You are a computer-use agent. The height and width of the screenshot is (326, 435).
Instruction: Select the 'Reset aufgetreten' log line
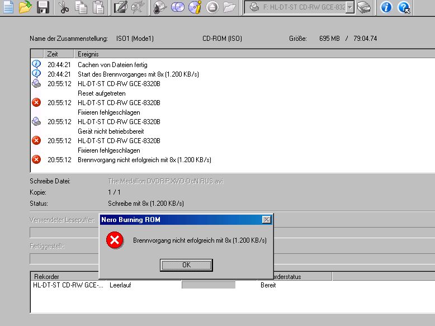(102, 93)
